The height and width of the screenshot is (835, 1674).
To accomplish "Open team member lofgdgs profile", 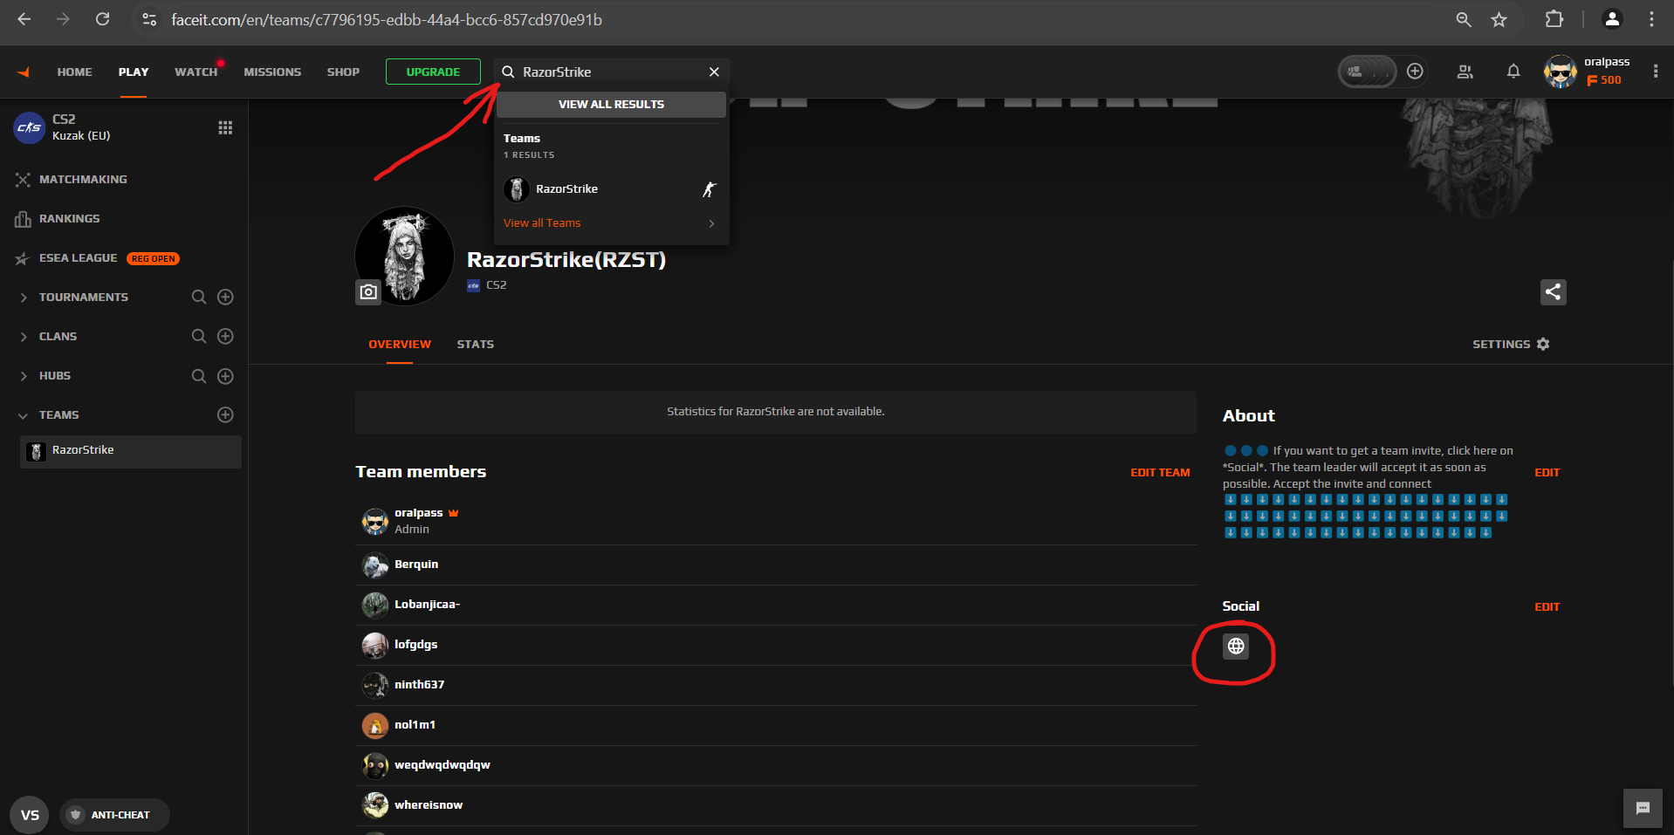I will coord(415,645).
